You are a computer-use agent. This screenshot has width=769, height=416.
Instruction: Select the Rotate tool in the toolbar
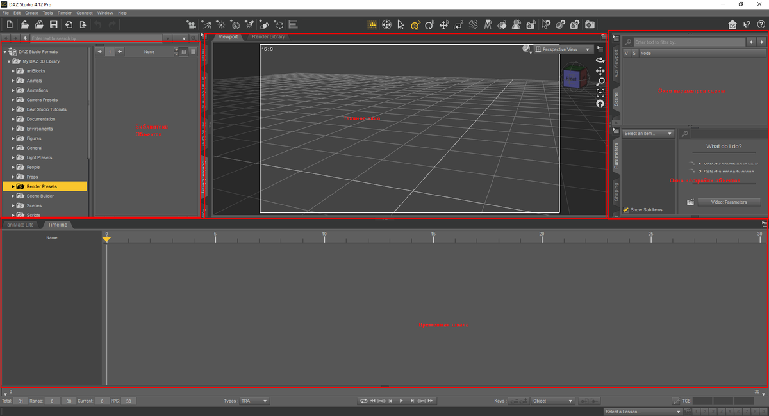tap(429, 24)
